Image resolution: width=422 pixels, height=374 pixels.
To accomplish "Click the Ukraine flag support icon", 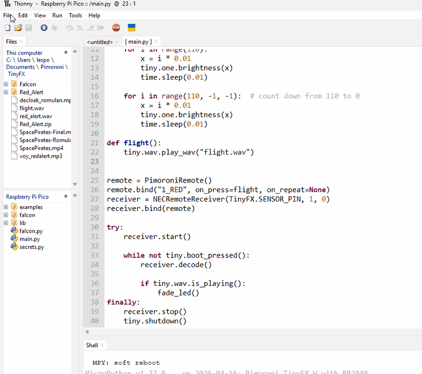I will tap(131, 27).
